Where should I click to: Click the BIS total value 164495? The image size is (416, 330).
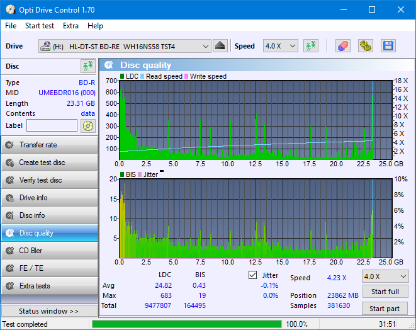[194, 305]
